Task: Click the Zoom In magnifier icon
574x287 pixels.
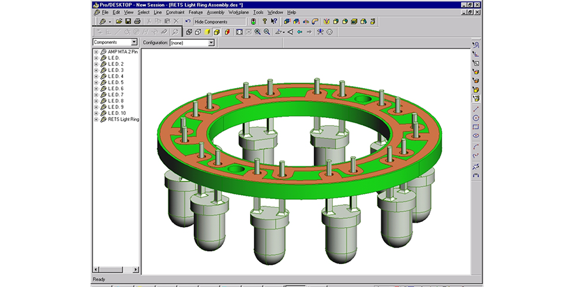Action: (x=258, y=31)
